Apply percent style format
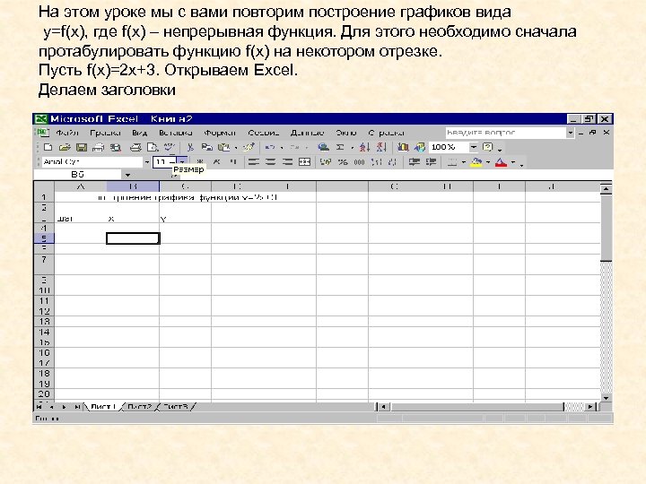This screenshot has width=646, height=484. coord(343,161)
